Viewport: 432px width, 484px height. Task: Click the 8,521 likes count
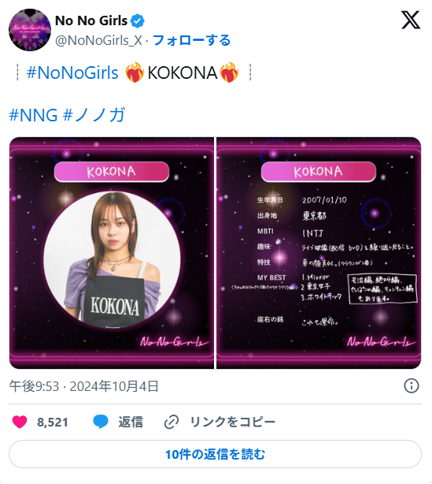[53, 423]
